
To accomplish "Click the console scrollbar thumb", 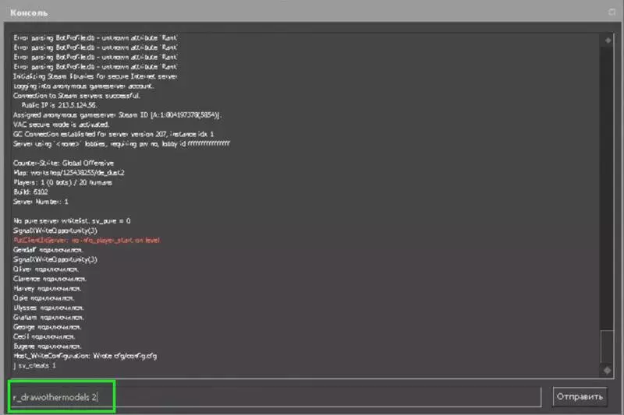I will tap(608, 346).
